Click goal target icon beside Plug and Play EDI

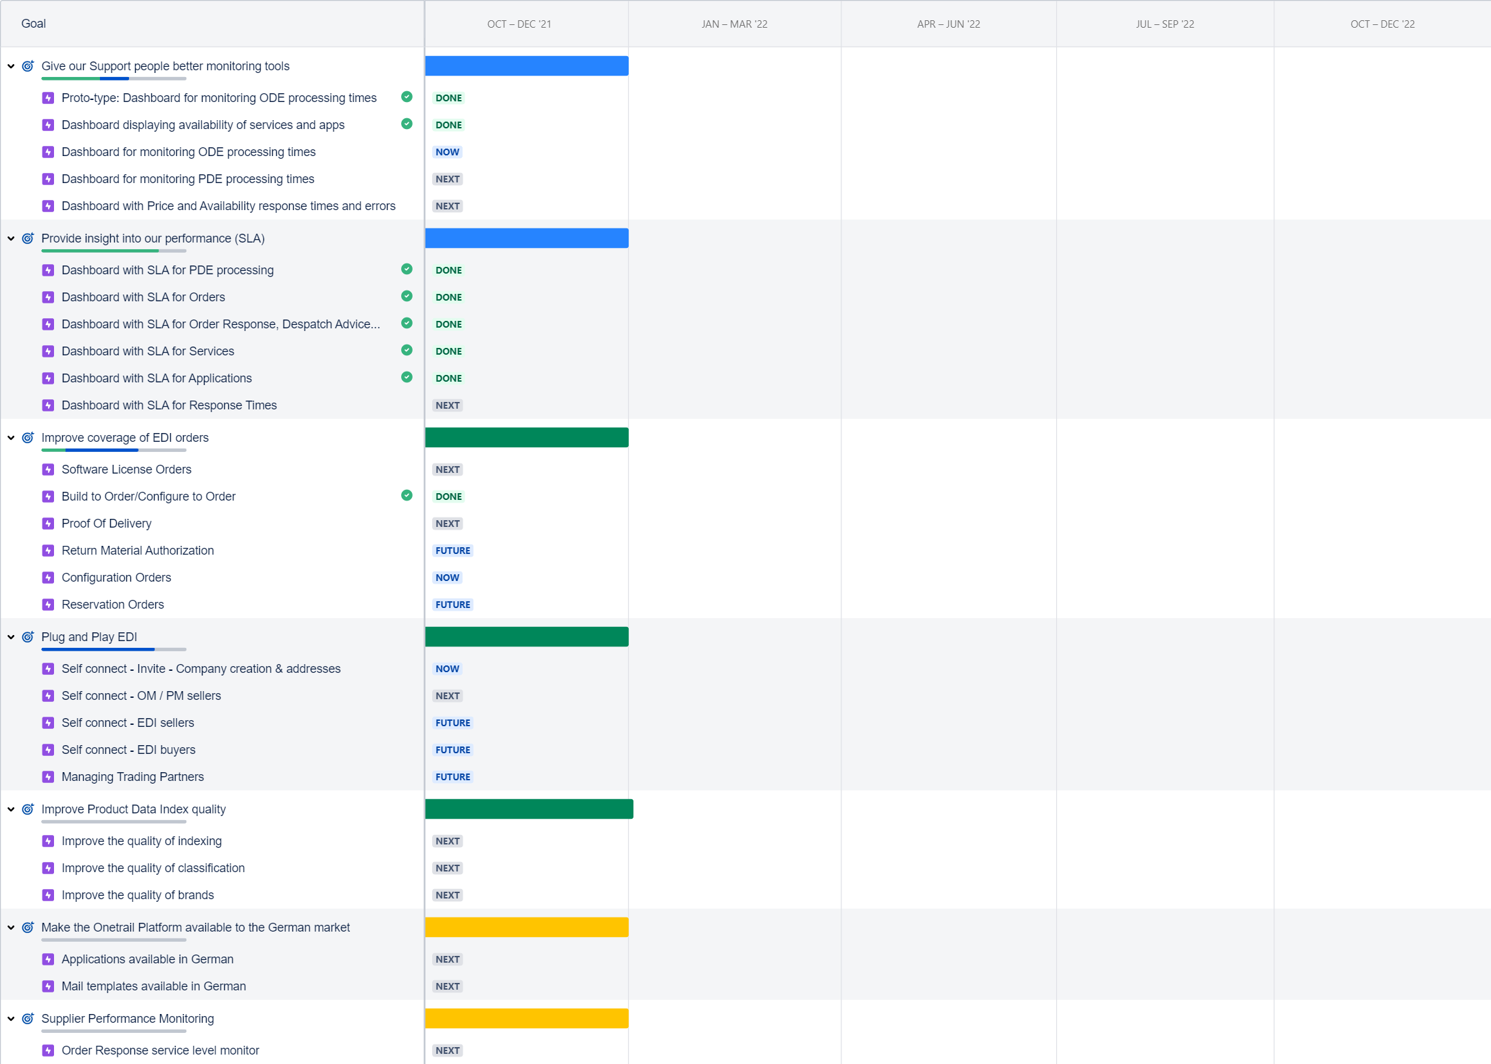tap(28, 637)
